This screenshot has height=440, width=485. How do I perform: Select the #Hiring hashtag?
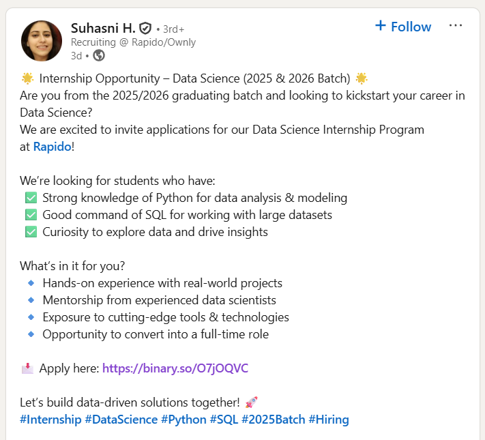[329, 420]
